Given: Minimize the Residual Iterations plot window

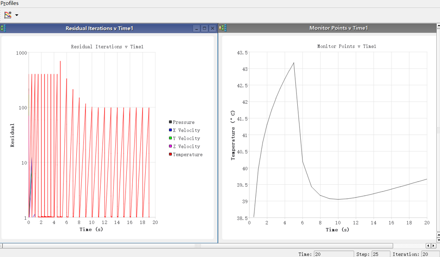Looking at the screenshot, I should click(x=197, y=29).
